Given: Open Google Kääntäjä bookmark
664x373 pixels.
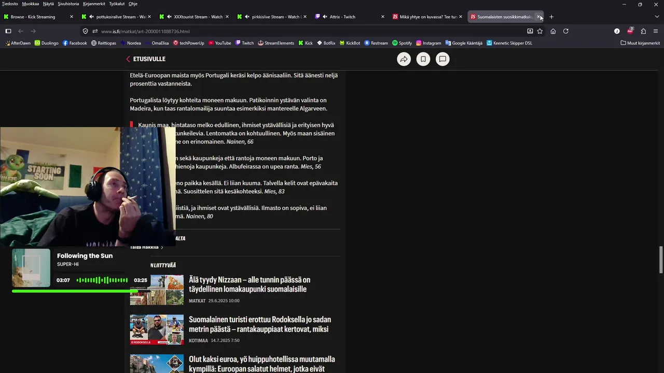Looking at the screenshot, I should coord(464,43).
